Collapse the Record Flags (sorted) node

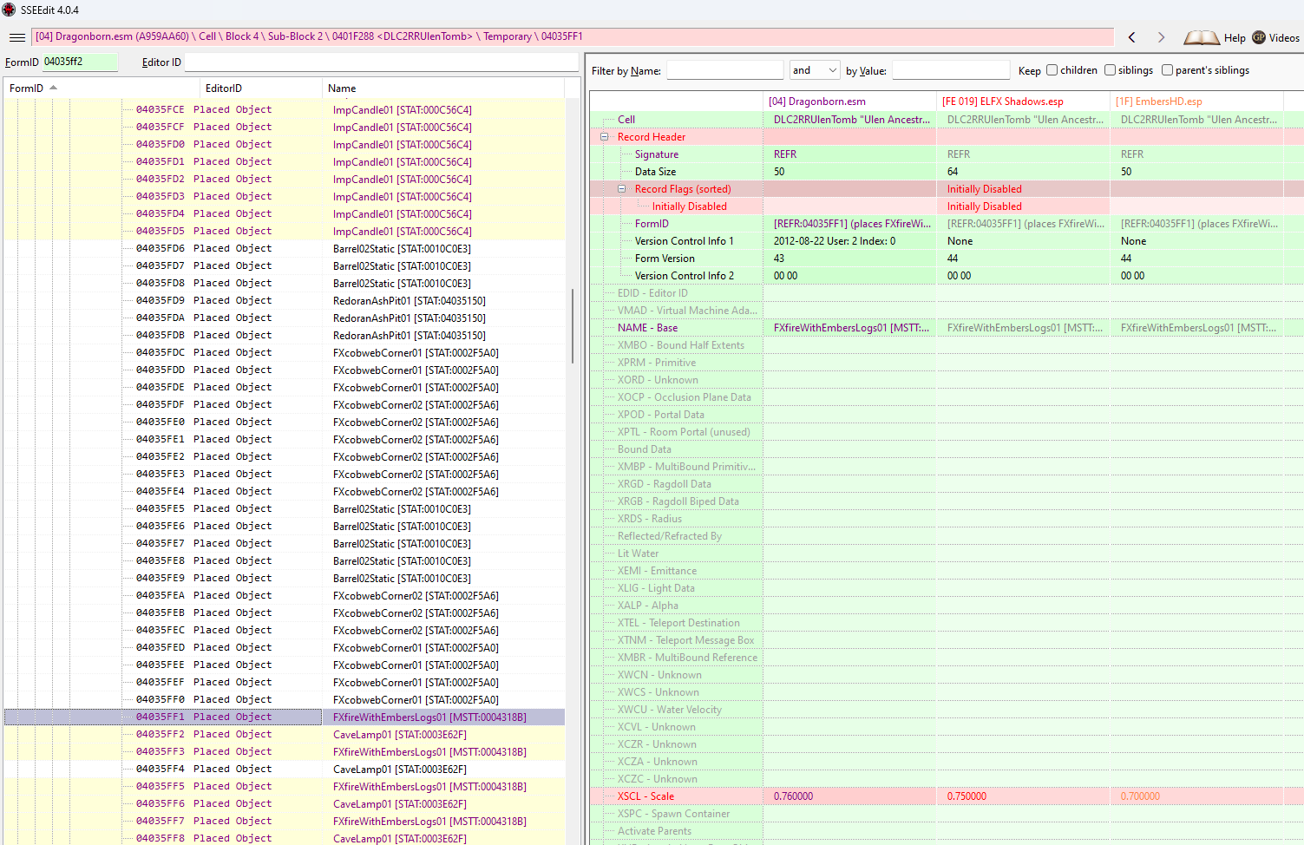[x=622, y=189]
